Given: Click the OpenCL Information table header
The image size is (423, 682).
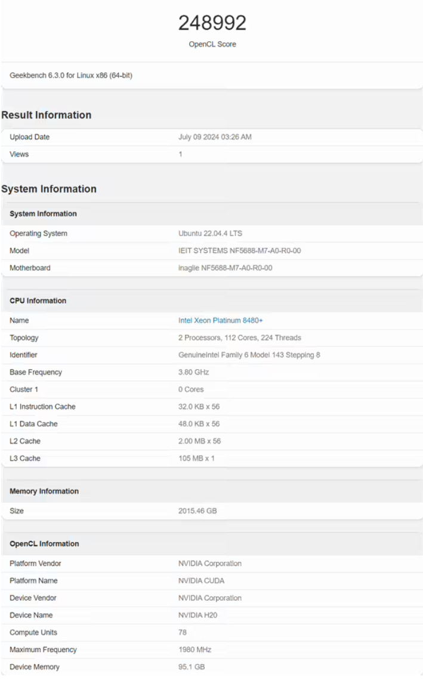Looking at the screenshot, I should (44, 544).
